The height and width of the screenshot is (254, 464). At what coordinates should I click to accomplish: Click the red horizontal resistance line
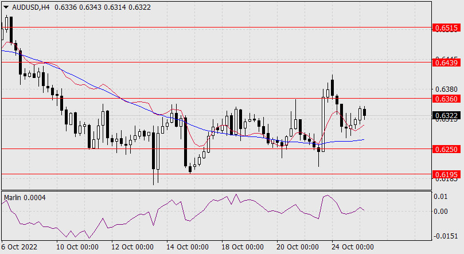(x=229, y=61)
